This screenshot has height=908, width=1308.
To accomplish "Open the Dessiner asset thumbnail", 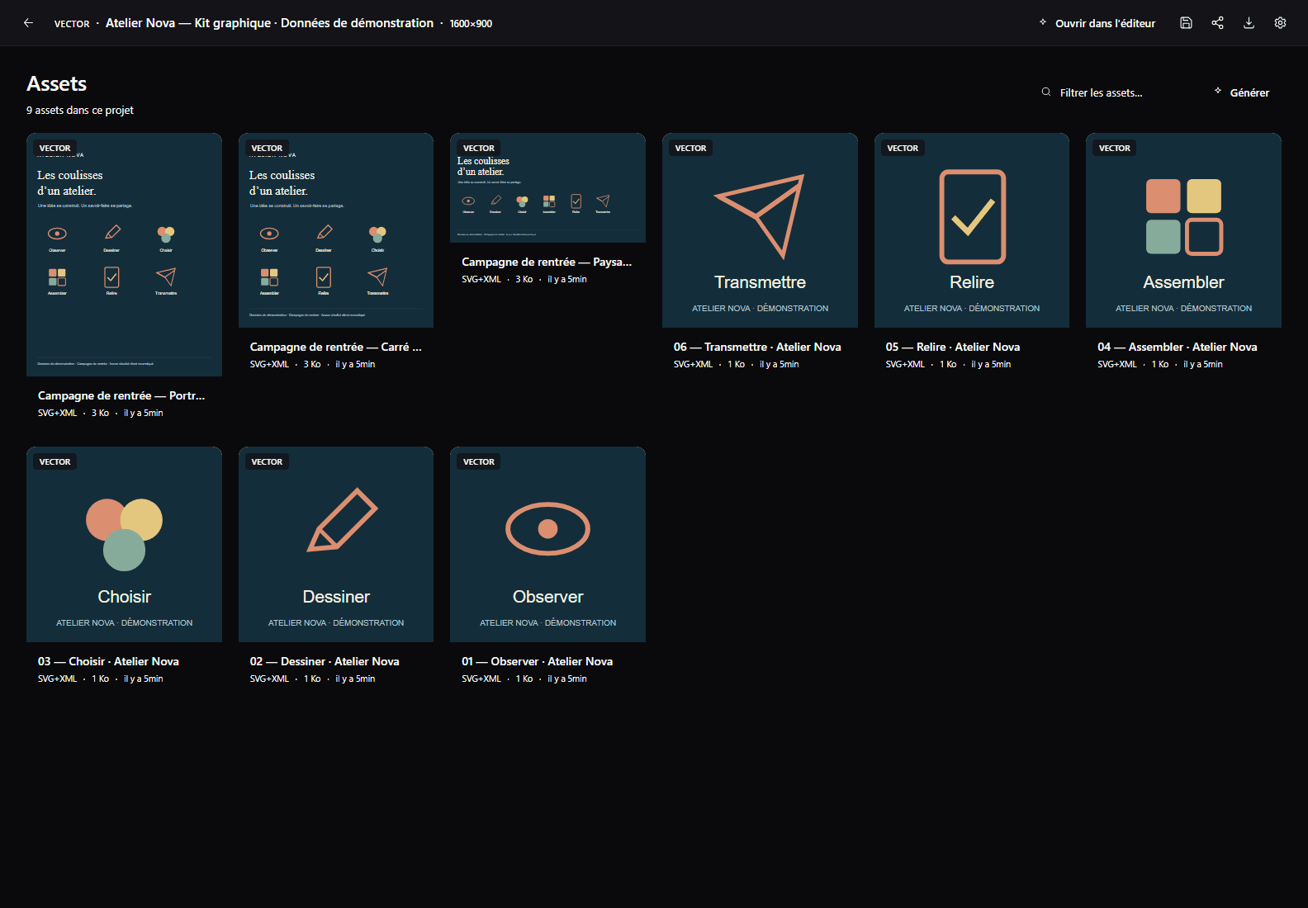I will point(336,545).
